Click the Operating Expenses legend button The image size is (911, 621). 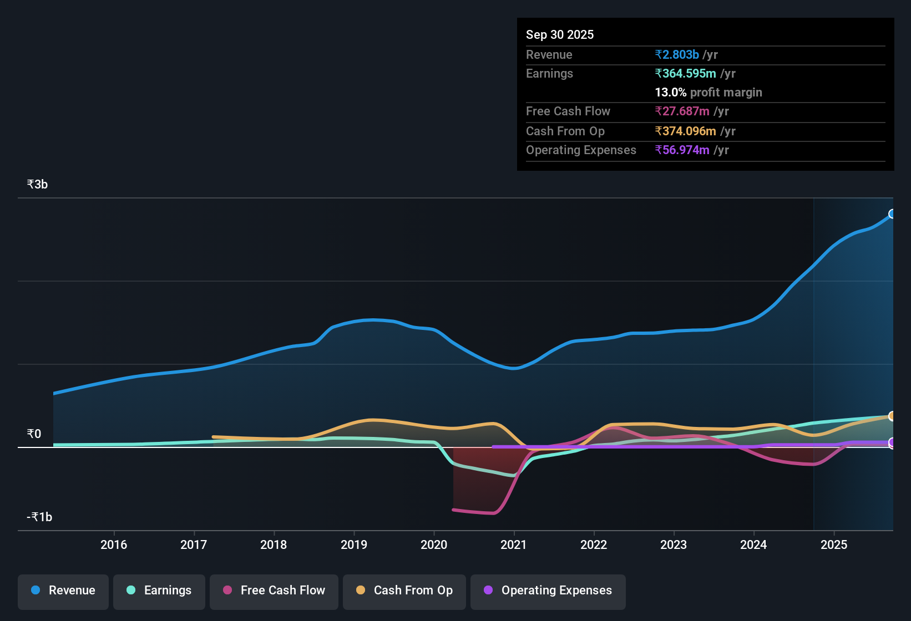[x=548, y=591]
